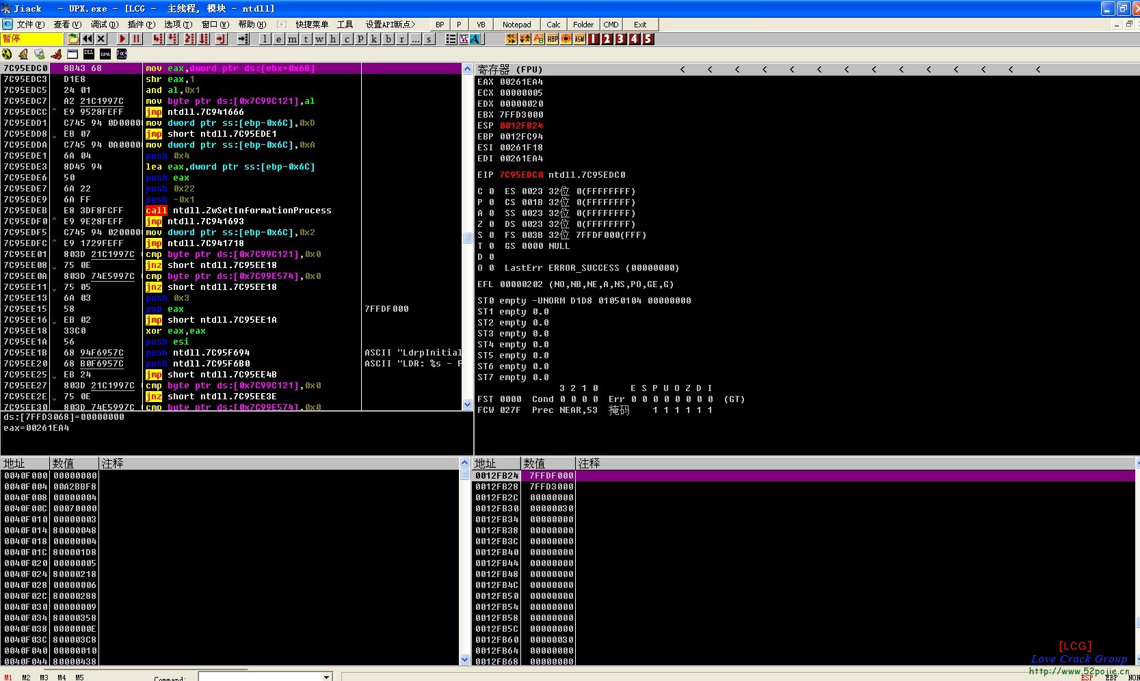This screenshot has width=1140, height=681.
Task: Click the VB button
Action: (x=481, y=25)
